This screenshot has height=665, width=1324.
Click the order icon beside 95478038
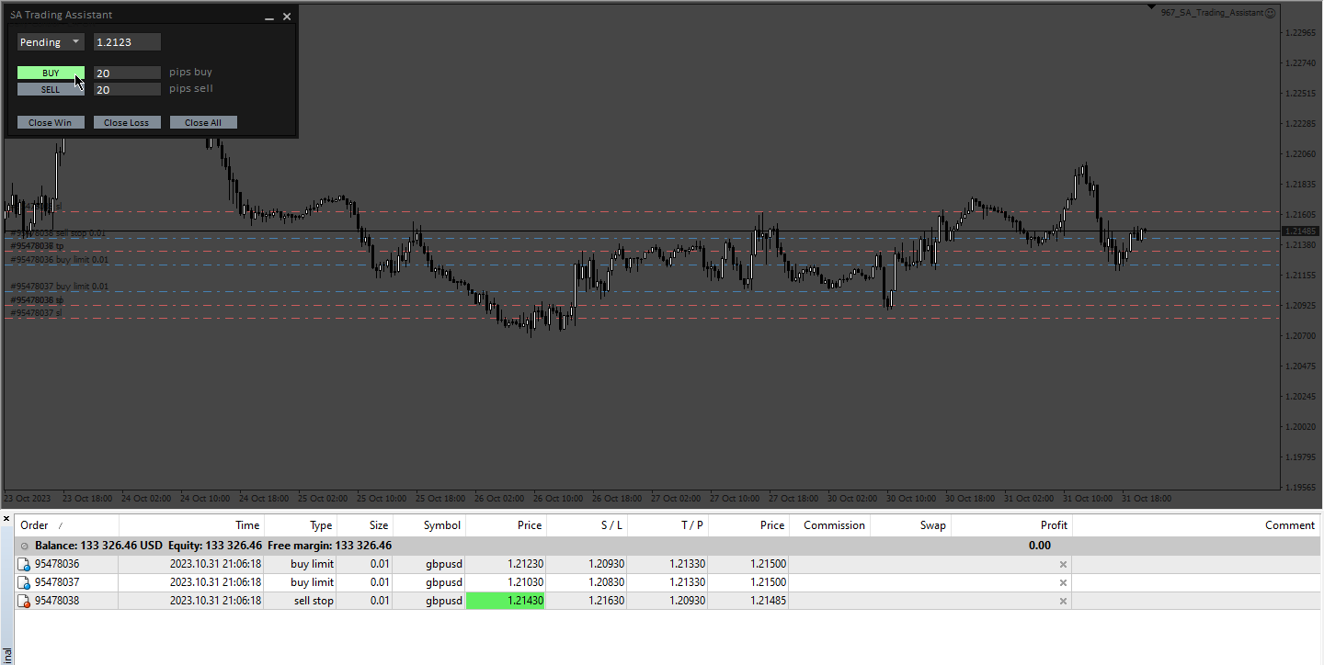click(x=25, y=601)
